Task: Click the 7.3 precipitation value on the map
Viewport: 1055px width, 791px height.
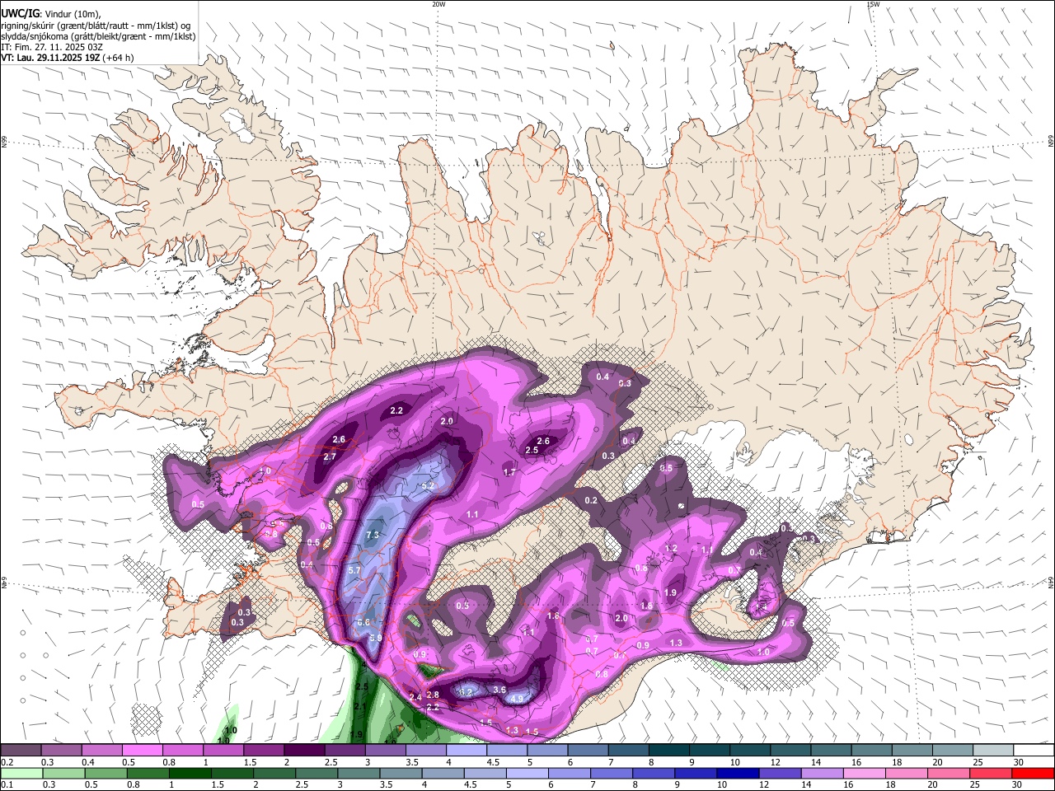Action: [x=372, y=536]
